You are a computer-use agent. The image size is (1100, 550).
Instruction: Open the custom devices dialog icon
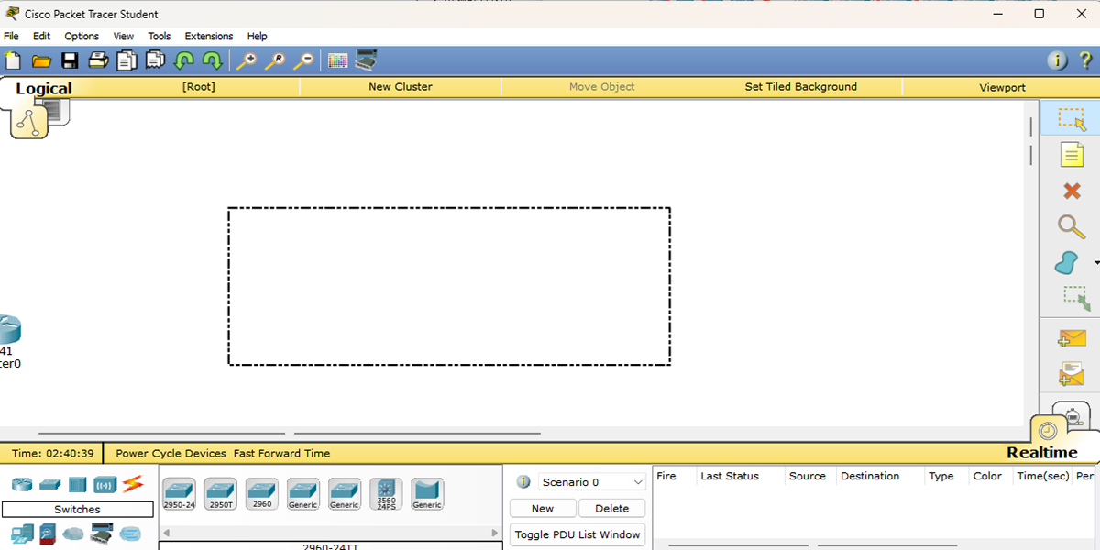[367, 61]
